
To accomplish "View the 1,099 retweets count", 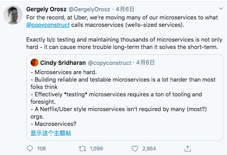I will [96, 149].
